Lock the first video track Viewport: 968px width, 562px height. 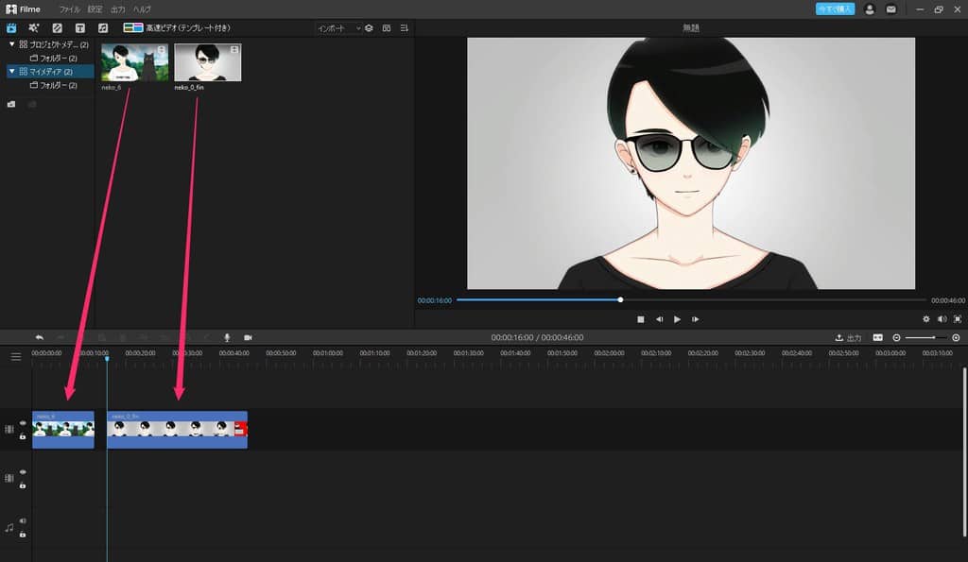coord(23,436)
